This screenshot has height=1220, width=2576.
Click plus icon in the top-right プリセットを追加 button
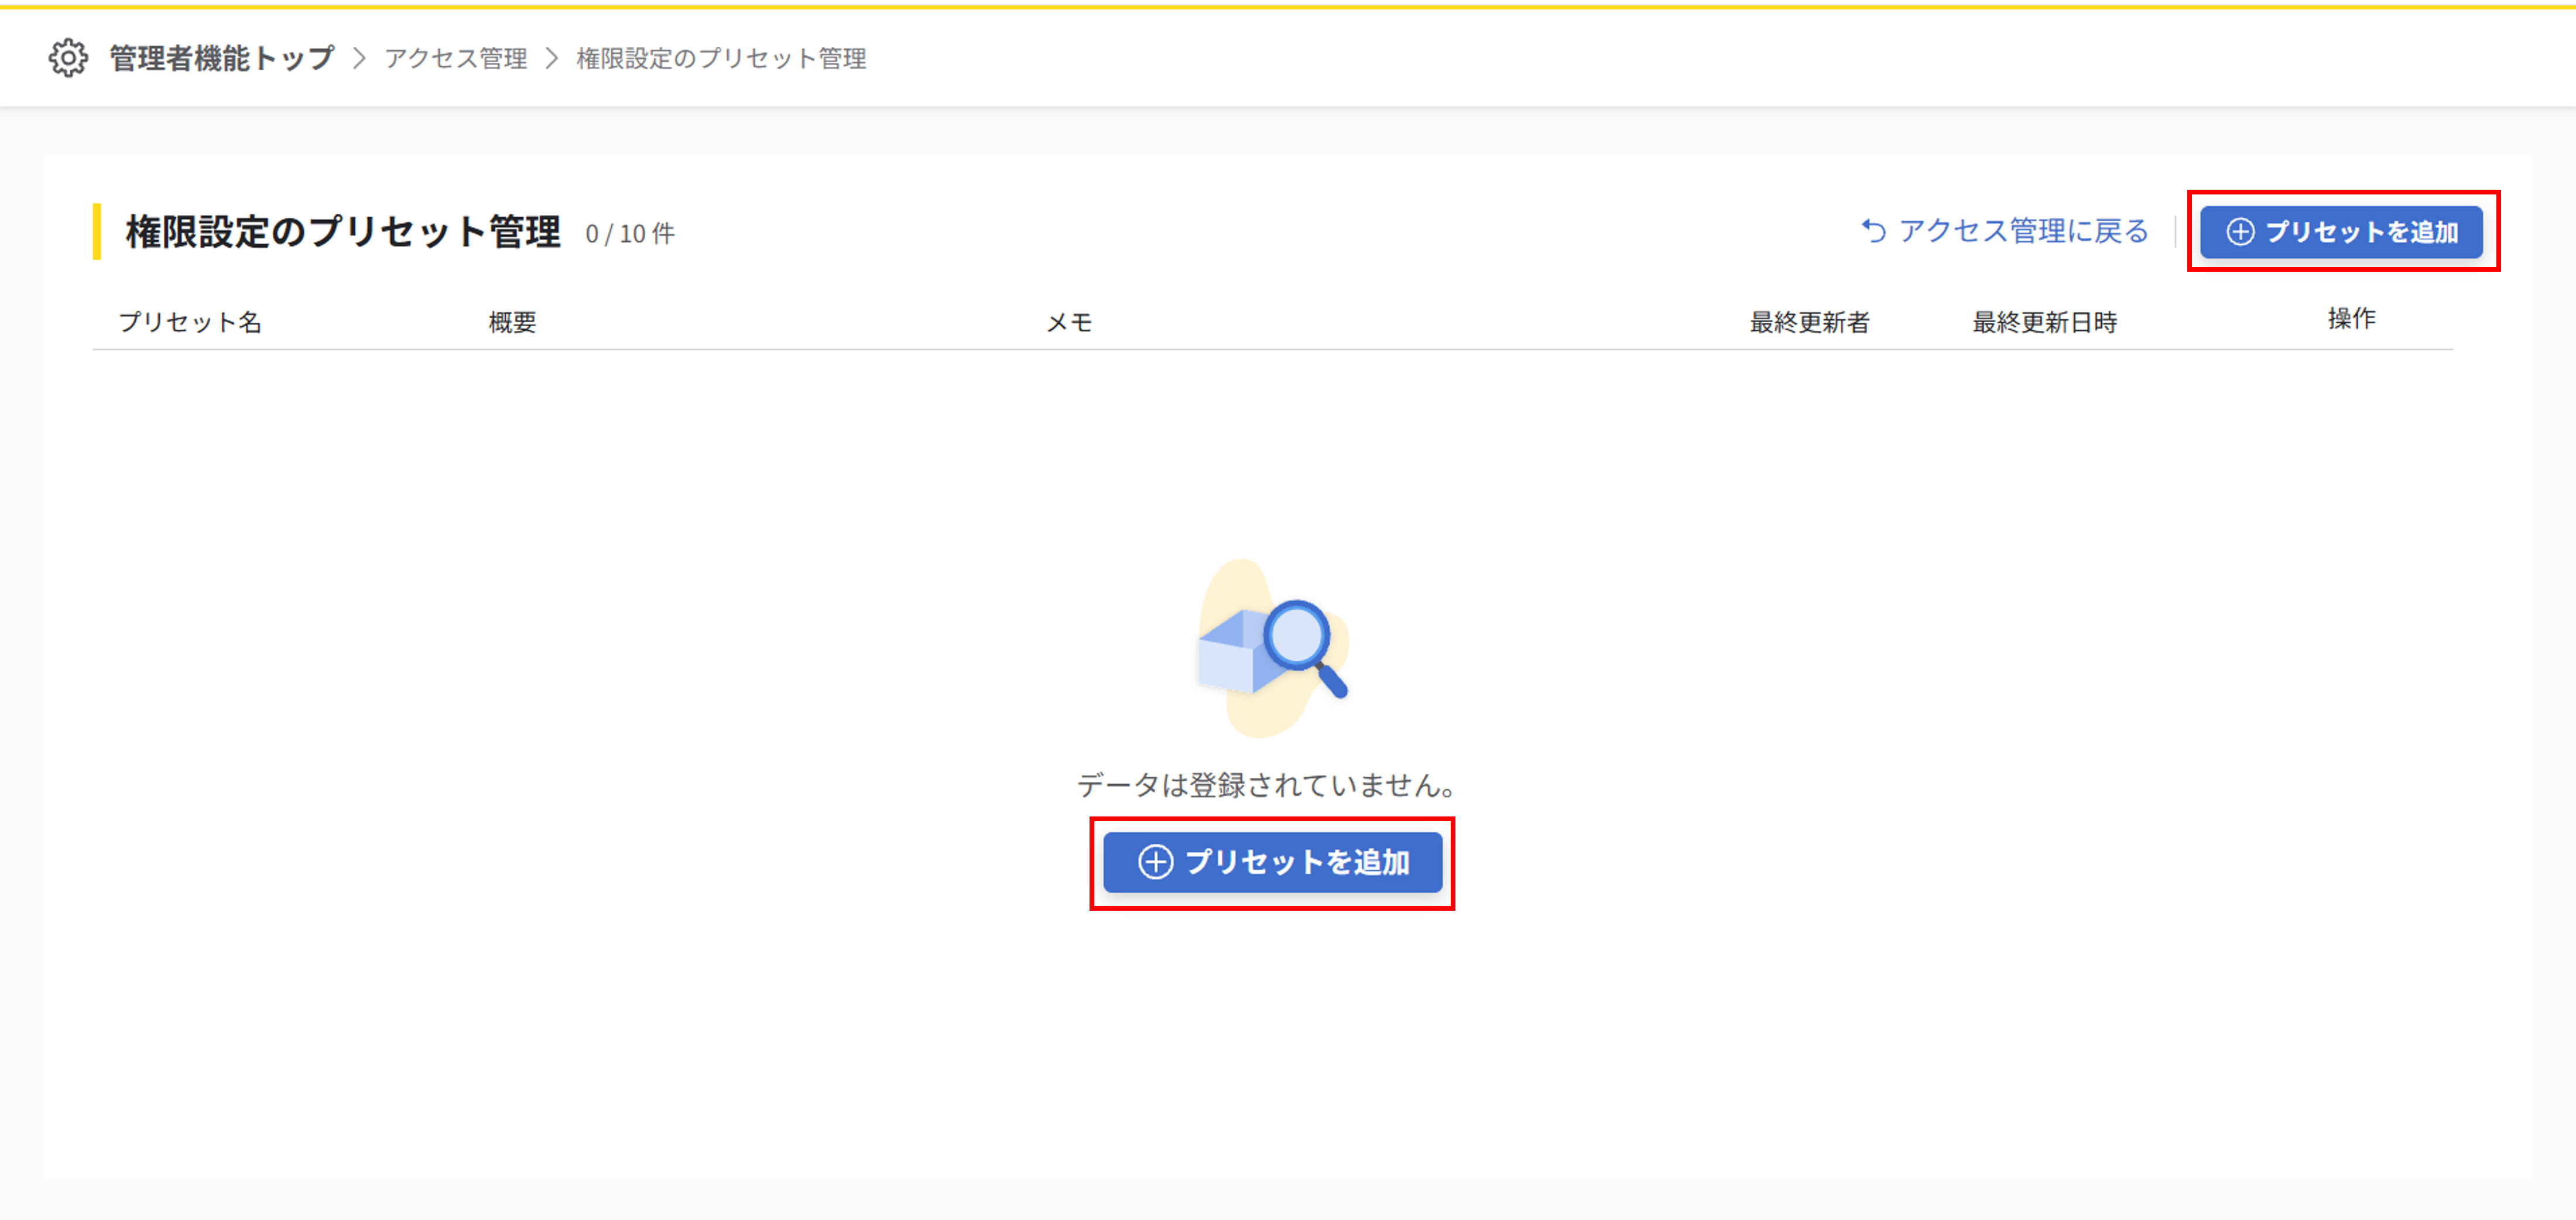[2240, 232]
